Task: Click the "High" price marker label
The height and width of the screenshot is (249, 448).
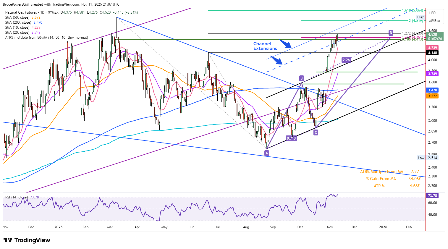Action: (x=421, y=17)
